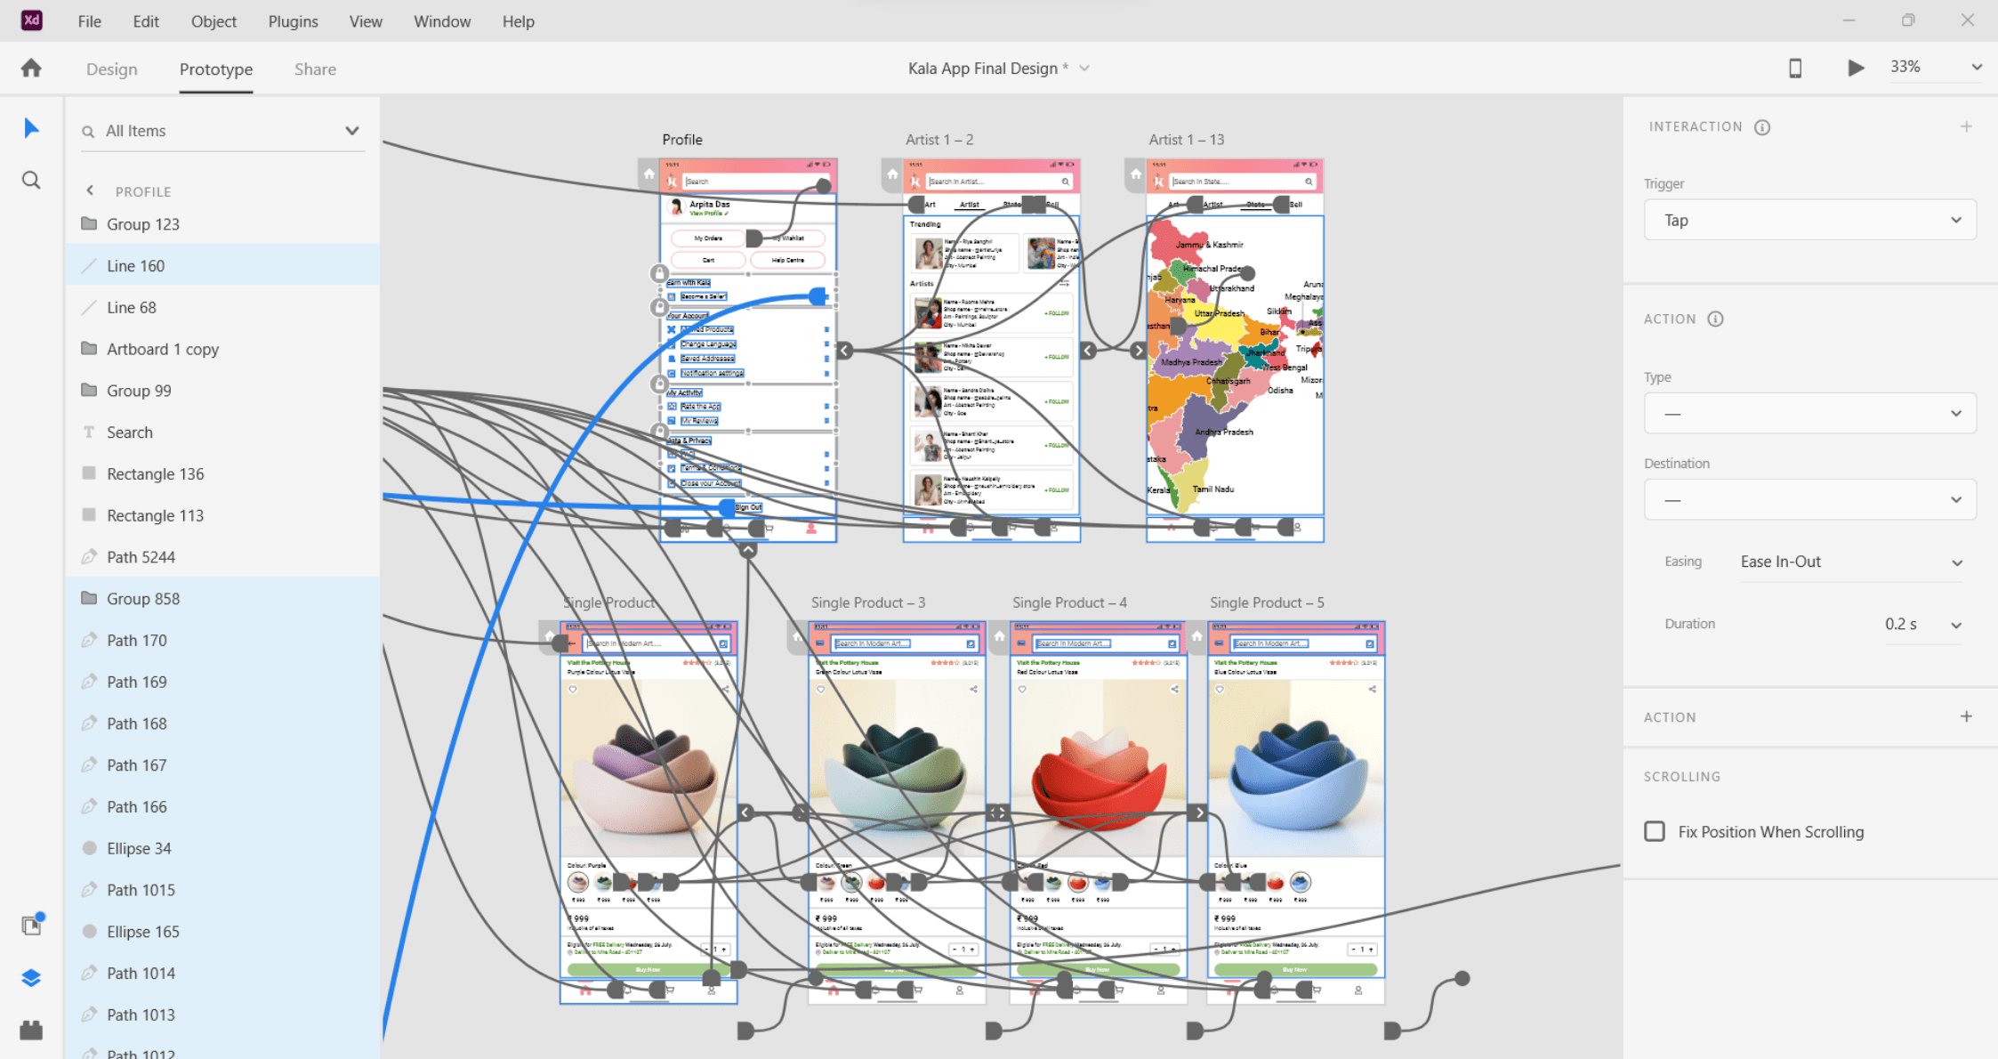Open the Trigger Tap dropdown
The width and height of the screenshot is (1998, 1059).
1809,220
